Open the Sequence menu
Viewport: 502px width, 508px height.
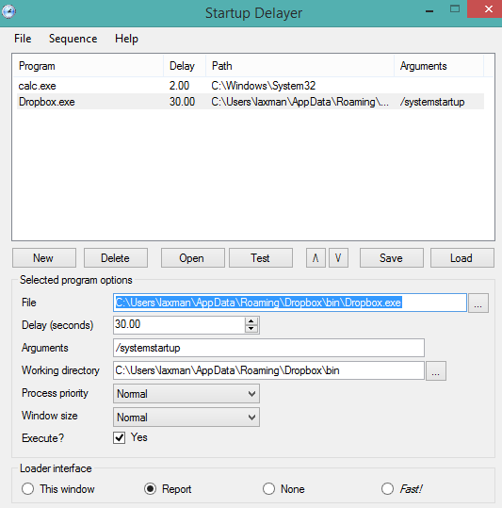pos(73,39)
